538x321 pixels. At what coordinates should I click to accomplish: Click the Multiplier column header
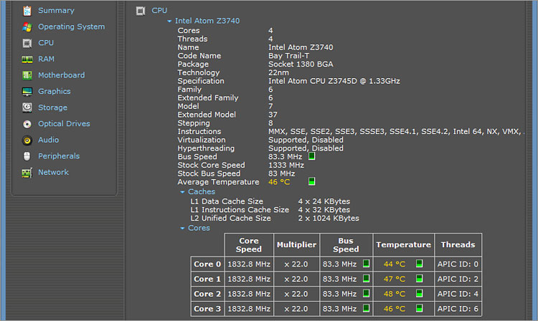296,245
